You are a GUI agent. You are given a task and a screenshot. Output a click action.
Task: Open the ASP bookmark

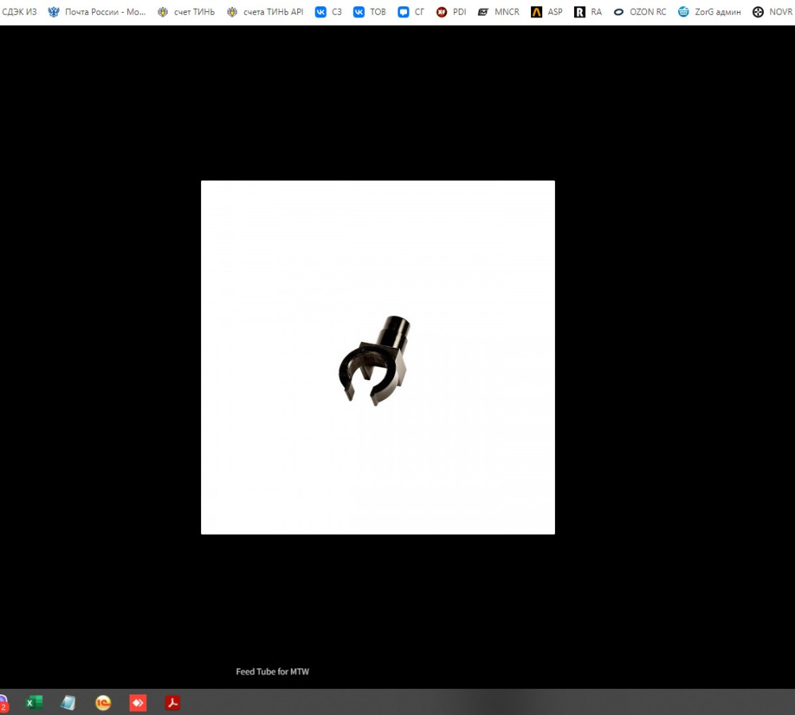pos(547,12)
